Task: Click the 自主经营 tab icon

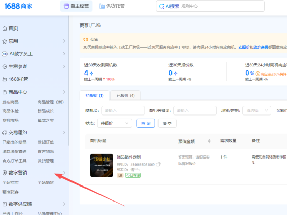Action: point(66,6)
